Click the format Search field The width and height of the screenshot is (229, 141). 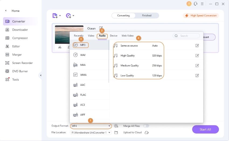pos(186,36)
